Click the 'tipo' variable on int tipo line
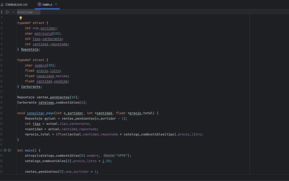 click(37, 124)
